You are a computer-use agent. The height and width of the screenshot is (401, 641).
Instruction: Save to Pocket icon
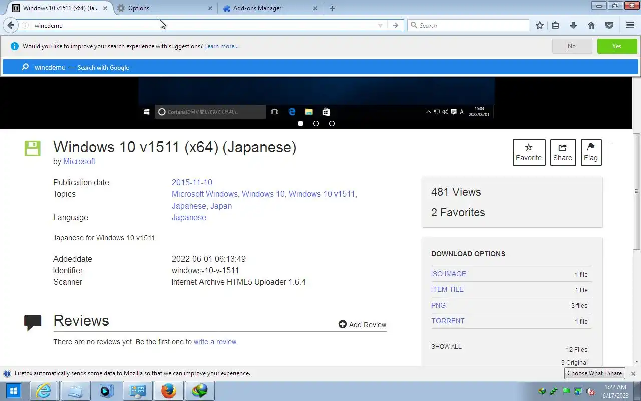point(609,25)
